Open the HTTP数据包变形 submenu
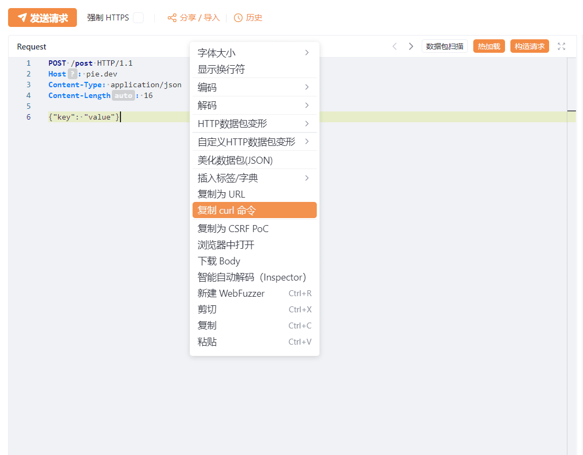This screenshot has width=583, height=455. click(254, 123)
